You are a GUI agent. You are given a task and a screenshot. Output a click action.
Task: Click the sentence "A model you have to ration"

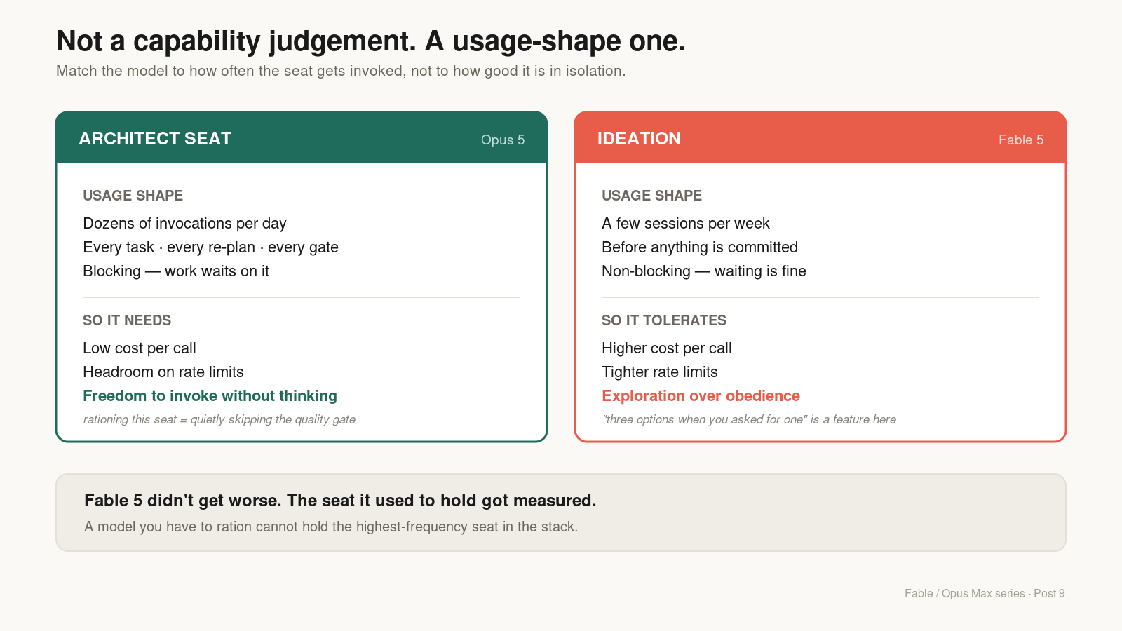pos(331,527)
